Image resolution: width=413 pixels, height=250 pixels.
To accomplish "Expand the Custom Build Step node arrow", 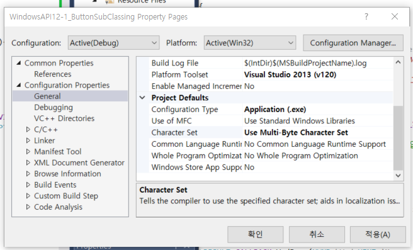I will [28, 196].
